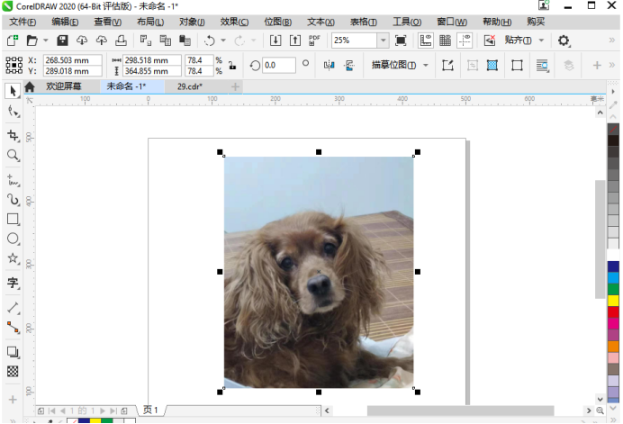Open the 效果 menu

[235, 21]
